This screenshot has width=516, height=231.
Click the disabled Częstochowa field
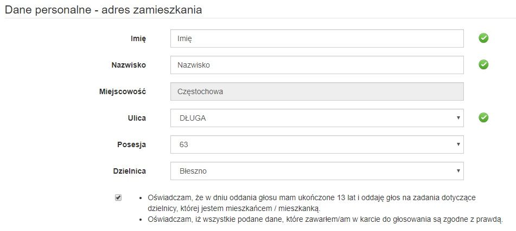pyautogui.click(x=316, y=91)
